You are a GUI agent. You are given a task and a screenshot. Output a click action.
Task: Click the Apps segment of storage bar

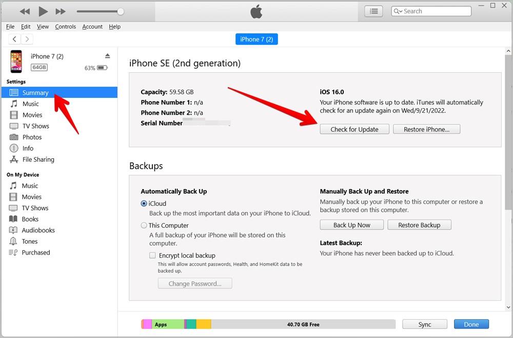pos(168,324)
